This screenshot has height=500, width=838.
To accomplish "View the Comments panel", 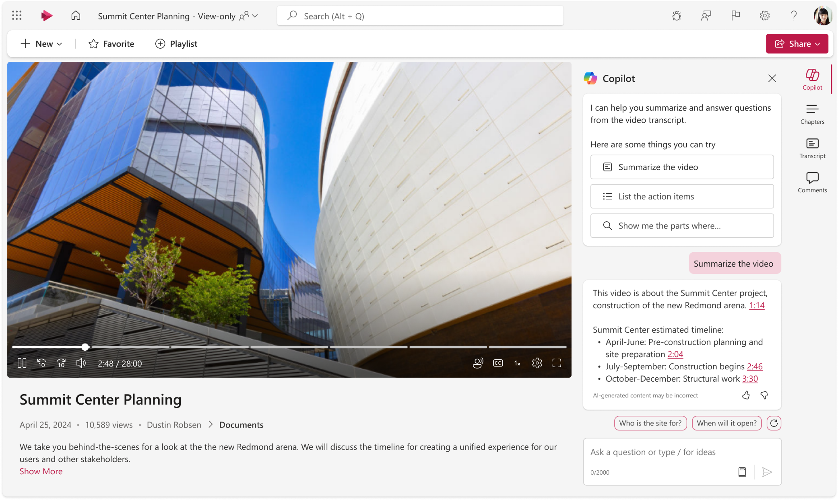I will point(812,181).
